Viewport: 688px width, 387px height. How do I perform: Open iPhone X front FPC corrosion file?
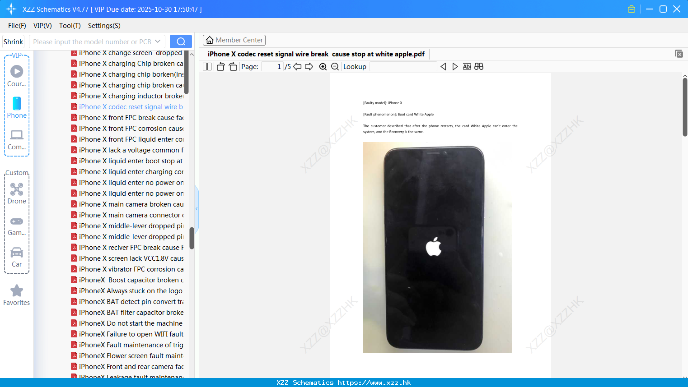click(127, 129)
